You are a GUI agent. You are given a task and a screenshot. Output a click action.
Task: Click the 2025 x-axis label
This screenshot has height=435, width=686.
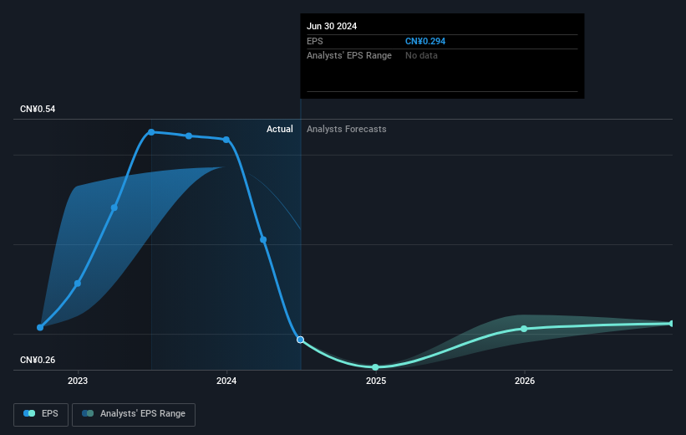(376, 381)
